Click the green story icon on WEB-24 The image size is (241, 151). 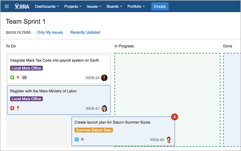coord(12,78)
